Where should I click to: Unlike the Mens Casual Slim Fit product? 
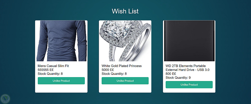pos(61,81)
